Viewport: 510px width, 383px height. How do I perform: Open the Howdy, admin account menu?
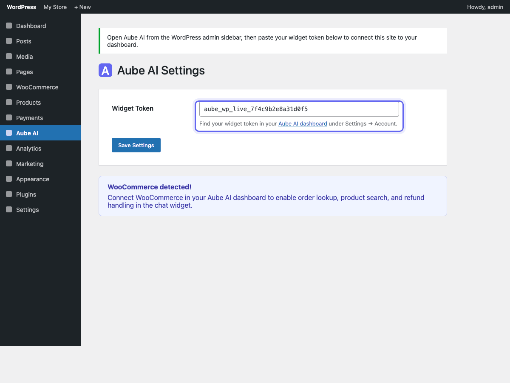[x=485, y=7]
